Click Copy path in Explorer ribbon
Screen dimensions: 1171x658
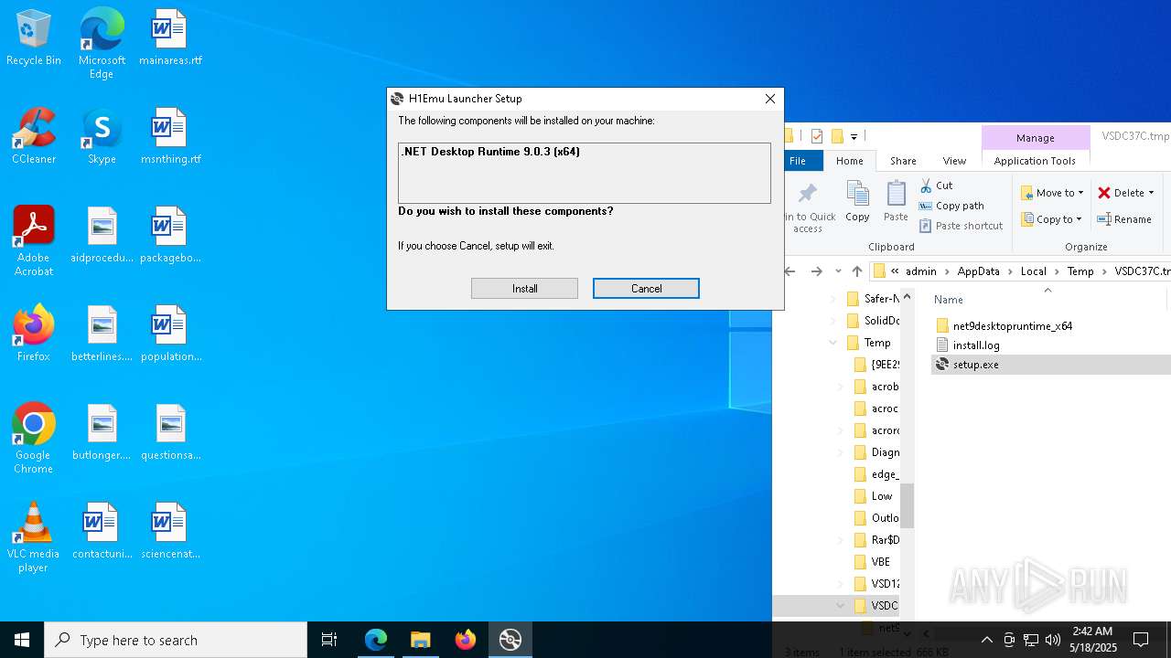coord(951,206)
